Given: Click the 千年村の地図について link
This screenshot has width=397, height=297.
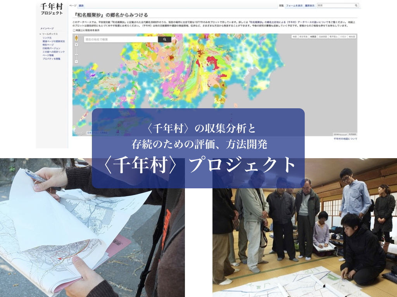Looking at the screenshot, I should point(345,138).
